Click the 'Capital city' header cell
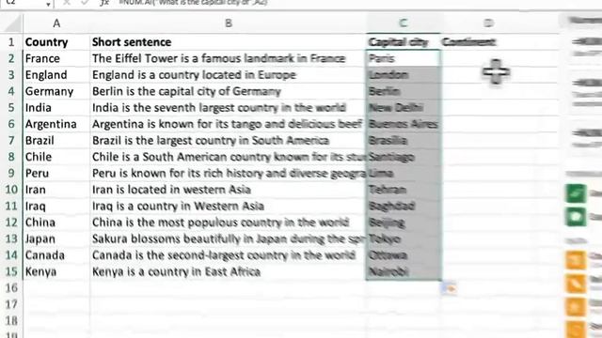The image size is (602, 338). (x=404, y=41)
